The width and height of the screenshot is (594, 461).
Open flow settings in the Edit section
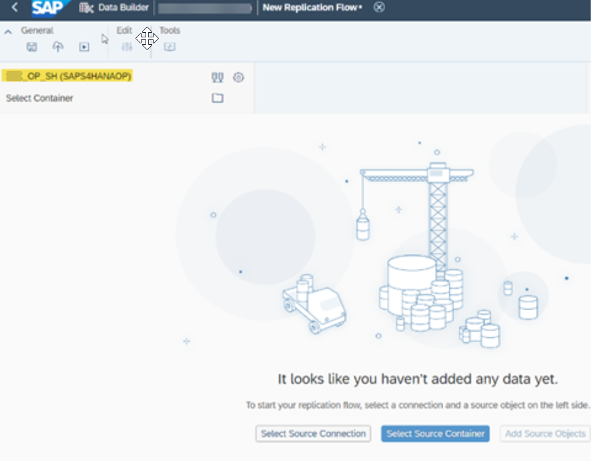point(126,47)
